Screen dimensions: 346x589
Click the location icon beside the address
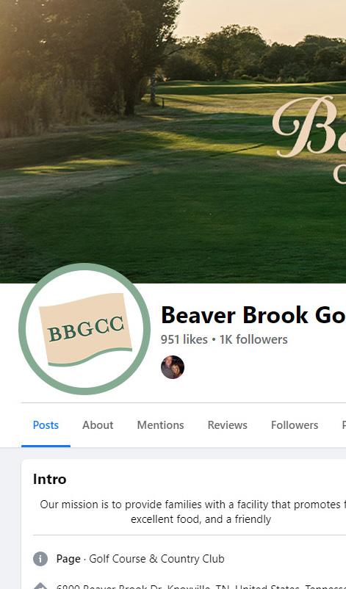pos(40,586)
